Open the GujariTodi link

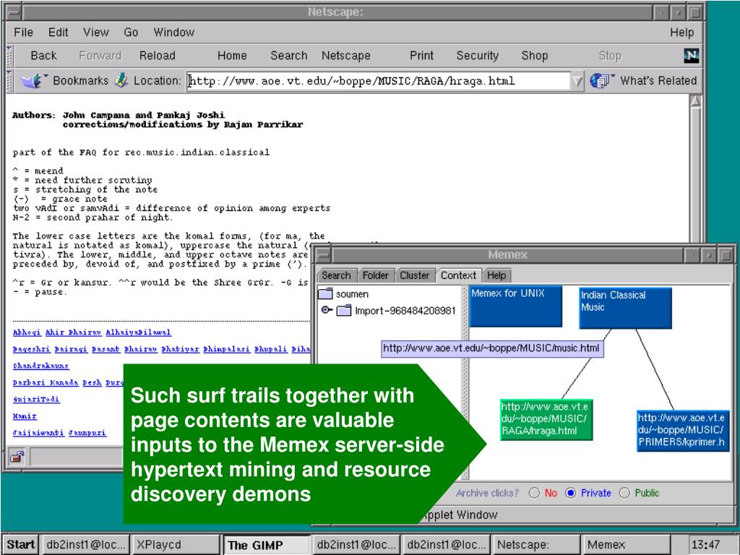pos(36,399)
